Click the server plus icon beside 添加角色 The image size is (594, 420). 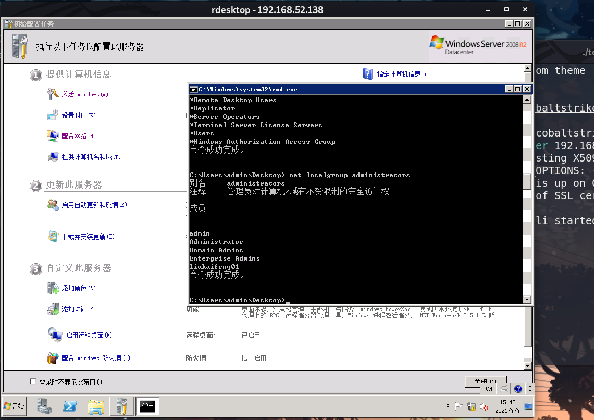(53, 288)
